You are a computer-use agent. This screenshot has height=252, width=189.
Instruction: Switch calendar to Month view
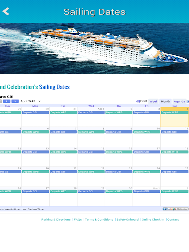coord(165,101)
